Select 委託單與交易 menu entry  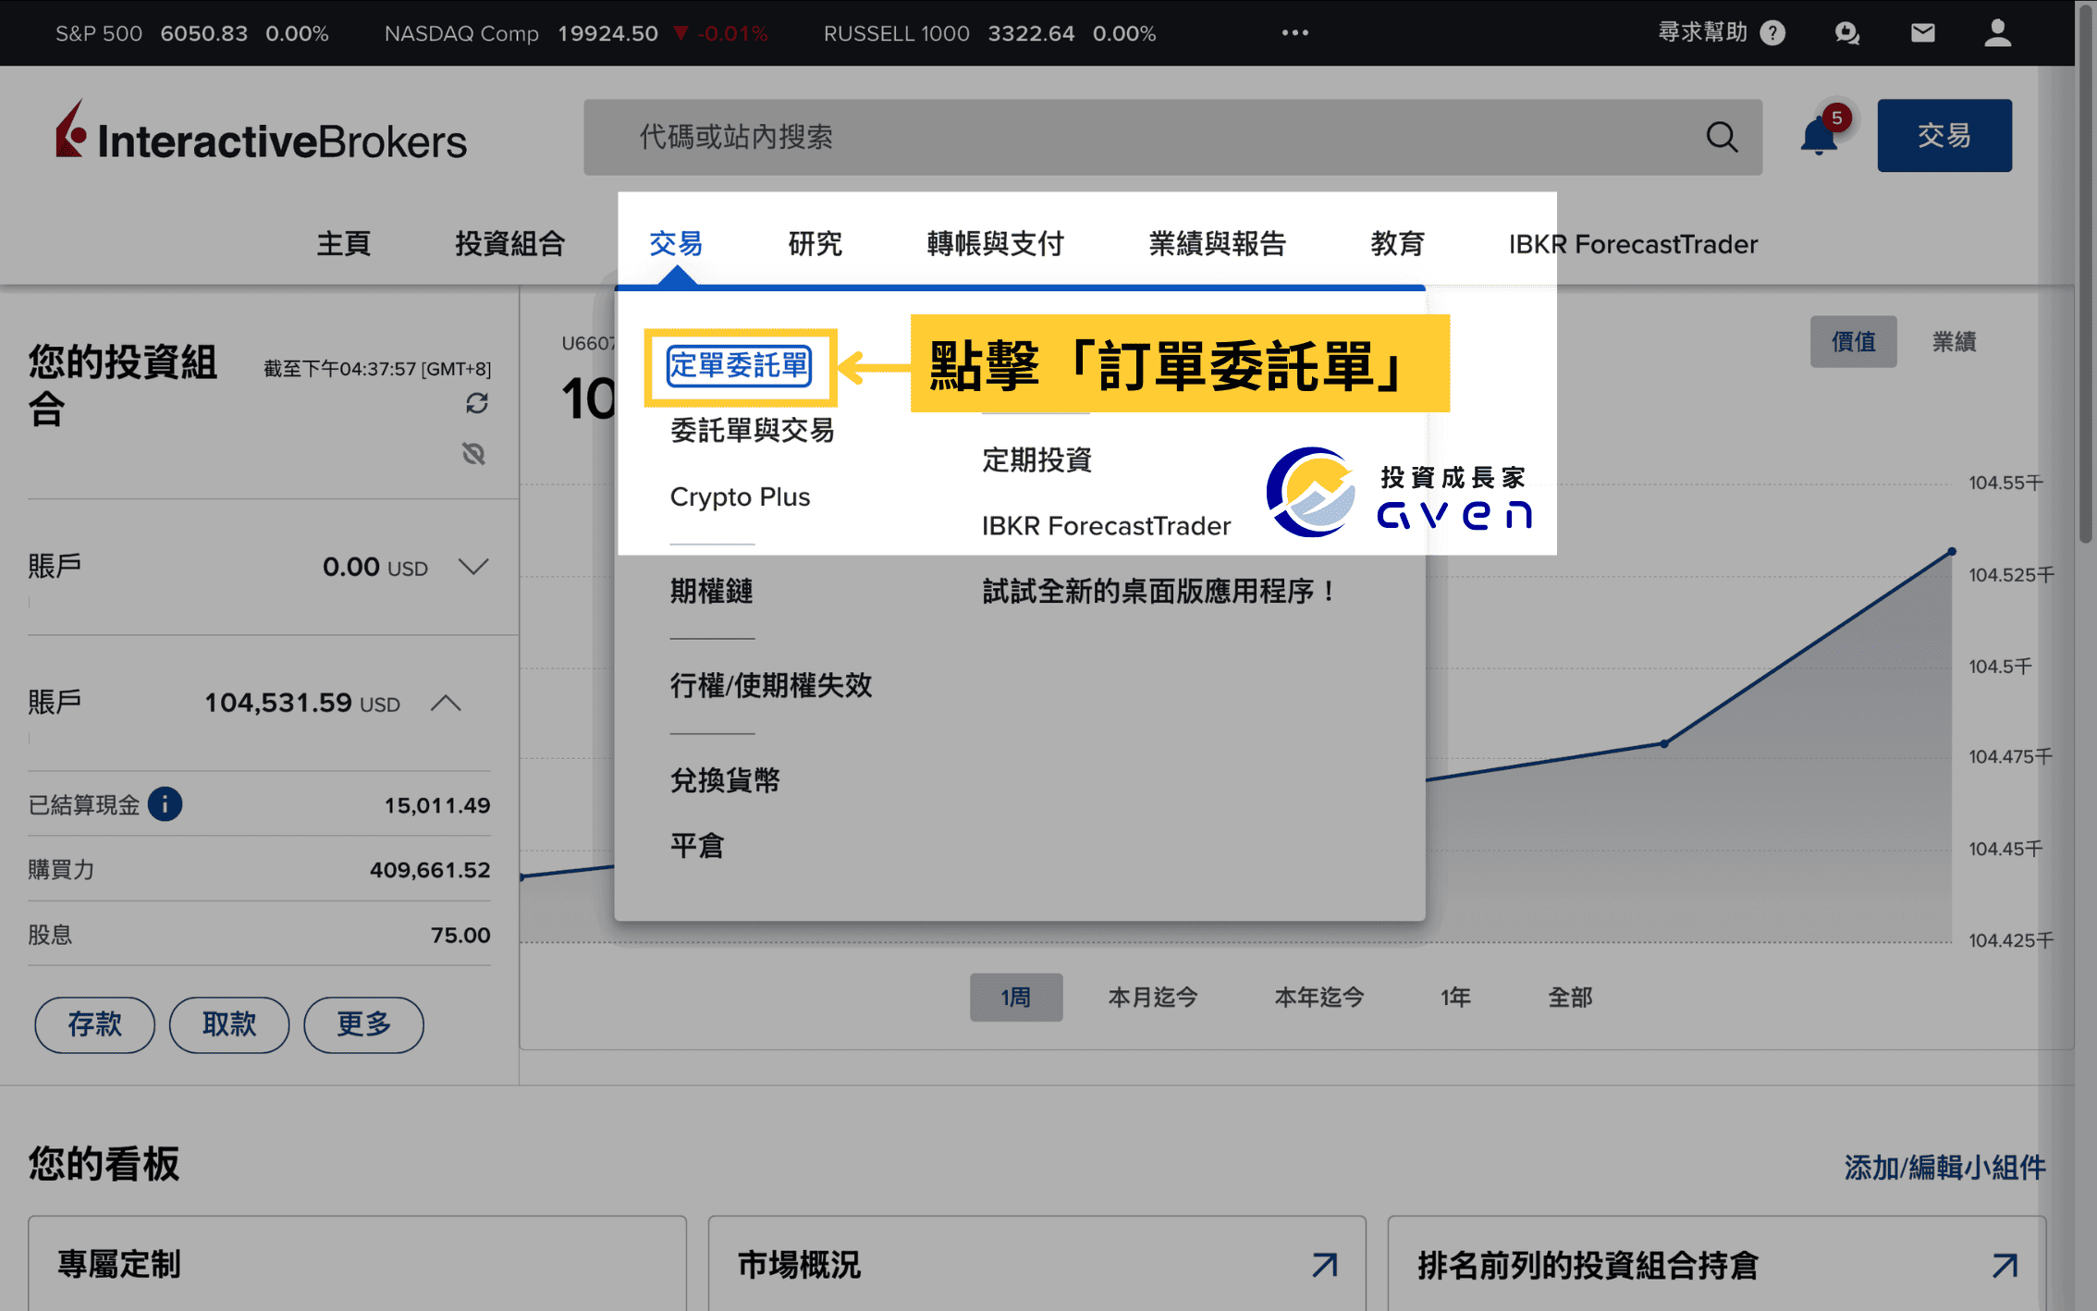point(752,430)
